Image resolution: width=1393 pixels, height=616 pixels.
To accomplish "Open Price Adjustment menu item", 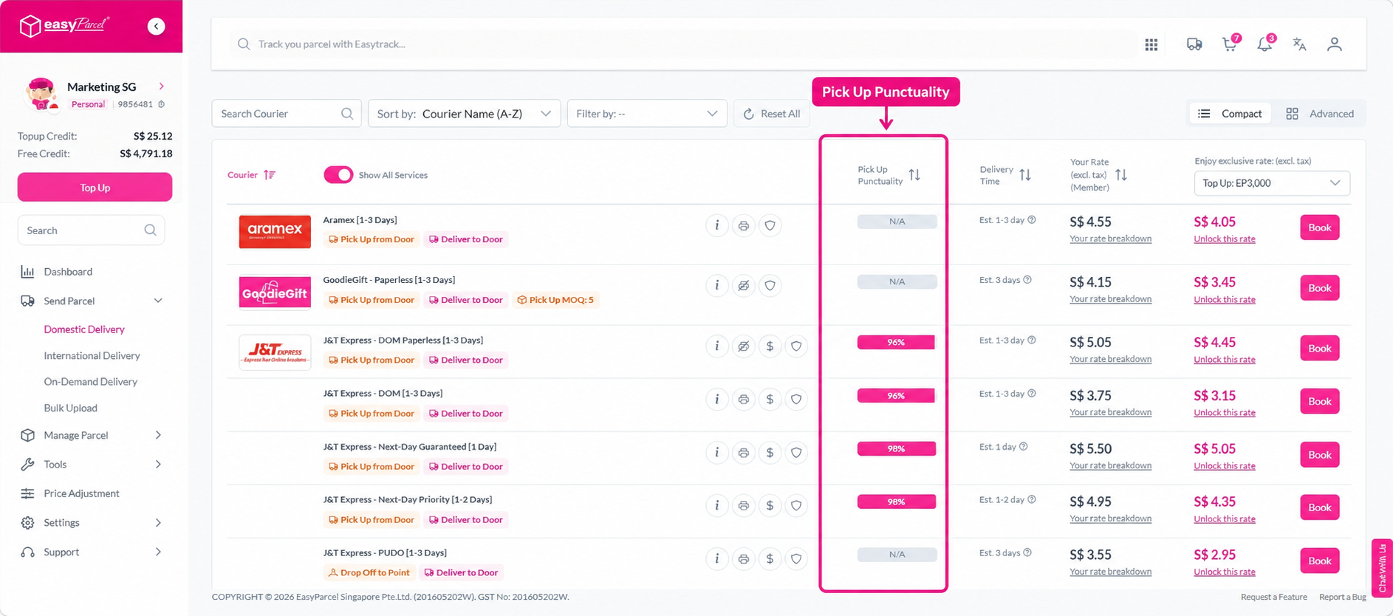I will (x=81, y=493).
